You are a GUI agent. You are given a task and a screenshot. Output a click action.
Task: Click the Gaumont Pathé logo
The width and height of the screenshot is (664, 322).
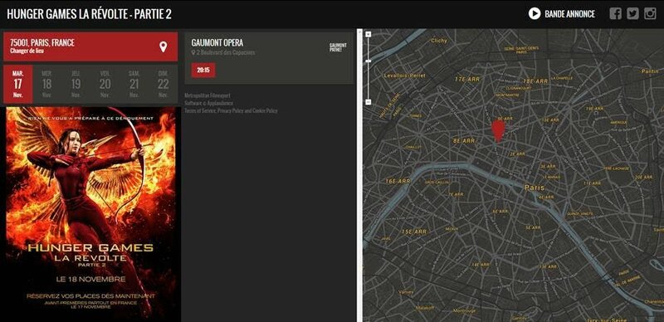[x=338, y=47]
